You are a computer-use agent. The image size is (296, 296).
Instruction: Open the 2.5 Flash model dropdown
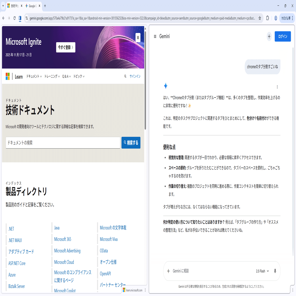(x=262, y=271)
